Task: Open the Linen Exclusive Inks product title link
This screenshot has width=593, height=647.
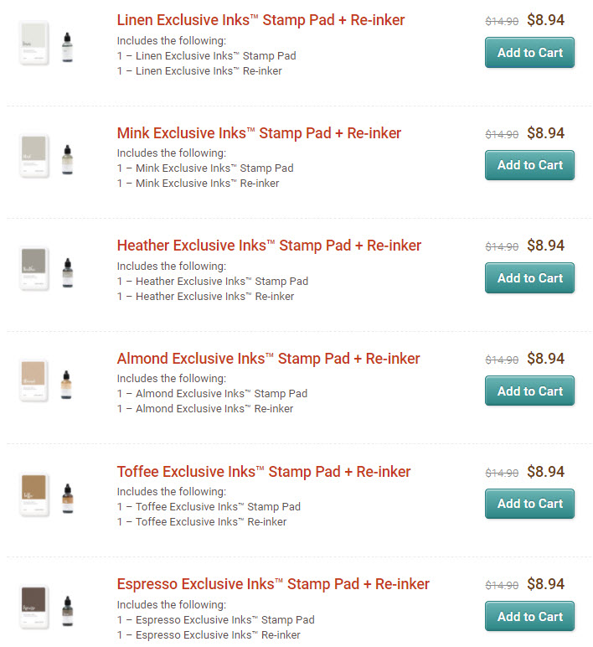Action: tap(260, 20)
